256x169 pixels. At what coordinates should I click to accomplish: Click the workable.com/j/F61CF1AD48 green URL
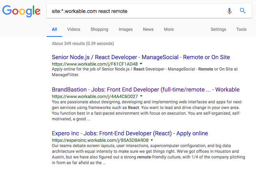pos(95,64)
